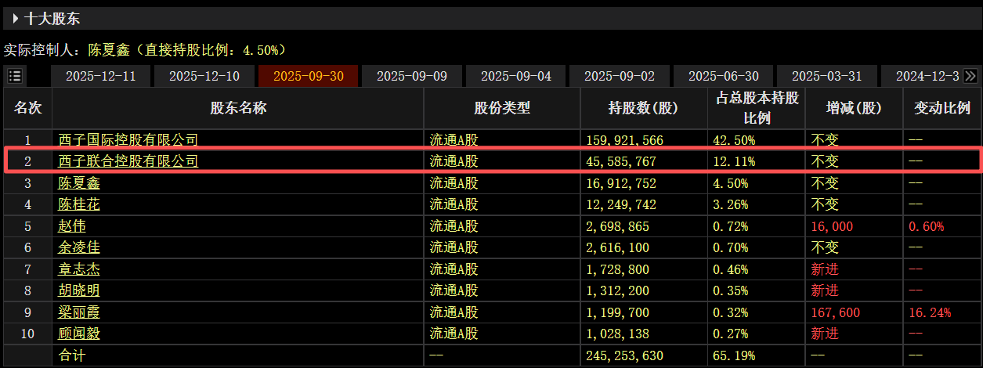
Task: Switch to the 2025-12-11 date tab
Action: tap(100, 76)
